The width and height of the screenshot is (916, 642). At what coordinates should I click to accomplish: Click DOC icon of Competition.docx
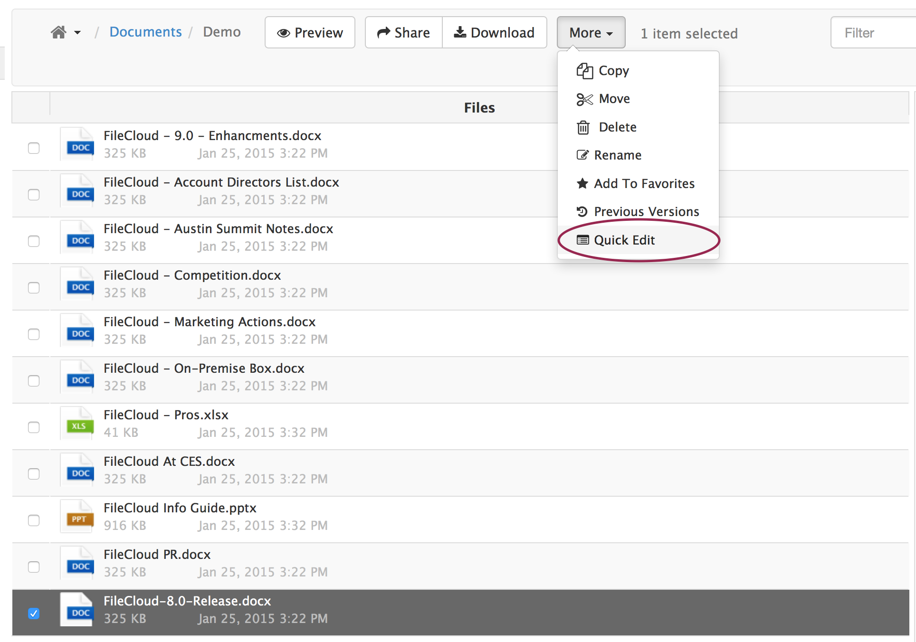77,284
